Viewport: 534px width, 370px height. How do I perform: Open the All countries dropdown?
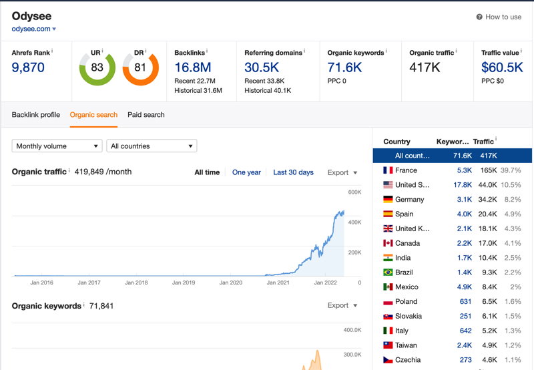pyautogui.click(x=152, y=146)
